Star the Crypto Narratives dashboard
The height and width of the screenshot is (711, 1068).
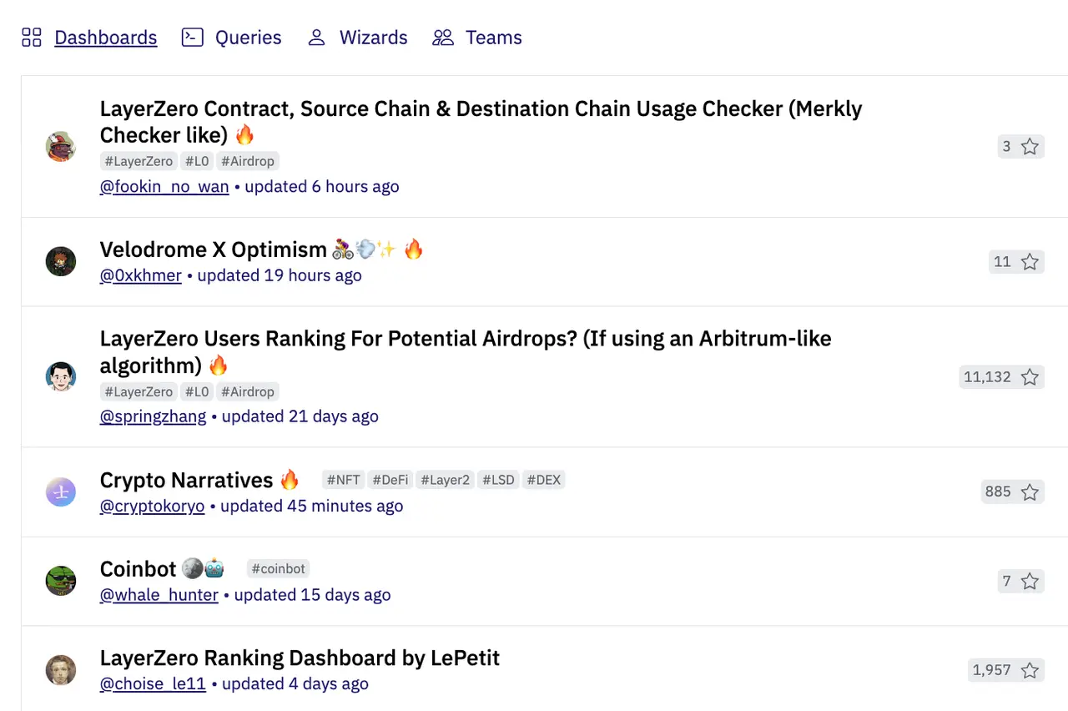1030,492
